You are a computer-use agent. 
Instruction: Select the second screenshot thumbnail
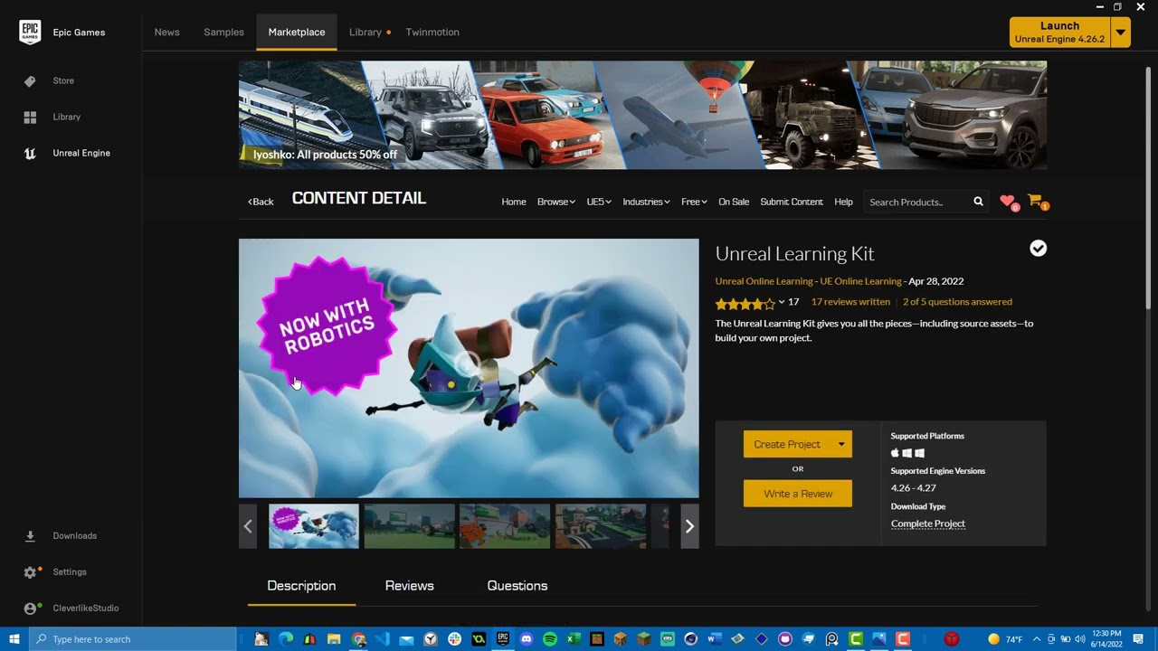410,526
